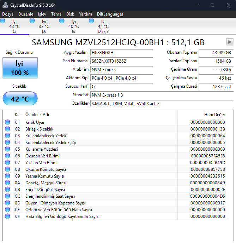Click the blue orb beside Kritik Uyarı
The width and height of the screenshot is (236, 243).
pyautogui.click(x=7, y=122)
